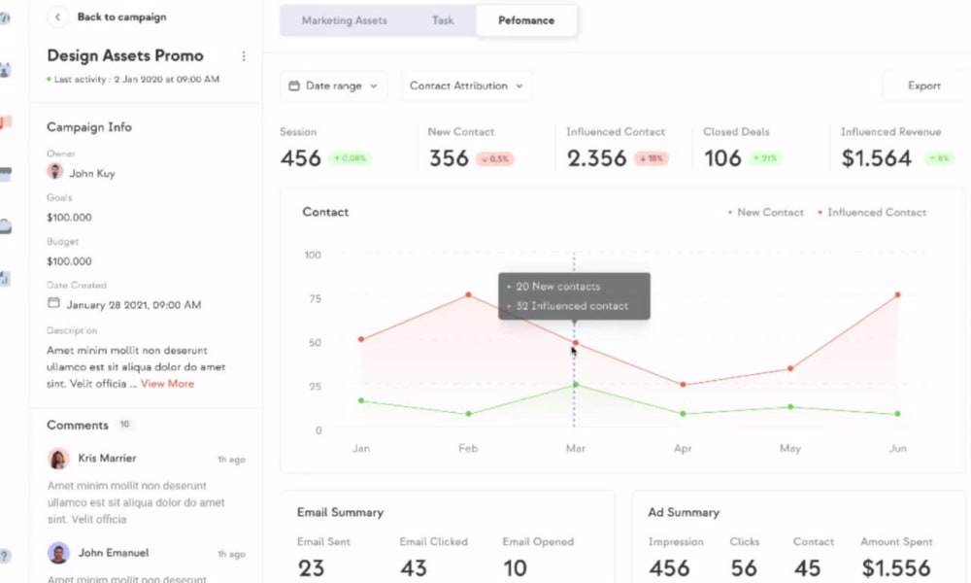This screenshot has width=971, height=583.
Task: Click the Session value 456
Action: (301, 158)
